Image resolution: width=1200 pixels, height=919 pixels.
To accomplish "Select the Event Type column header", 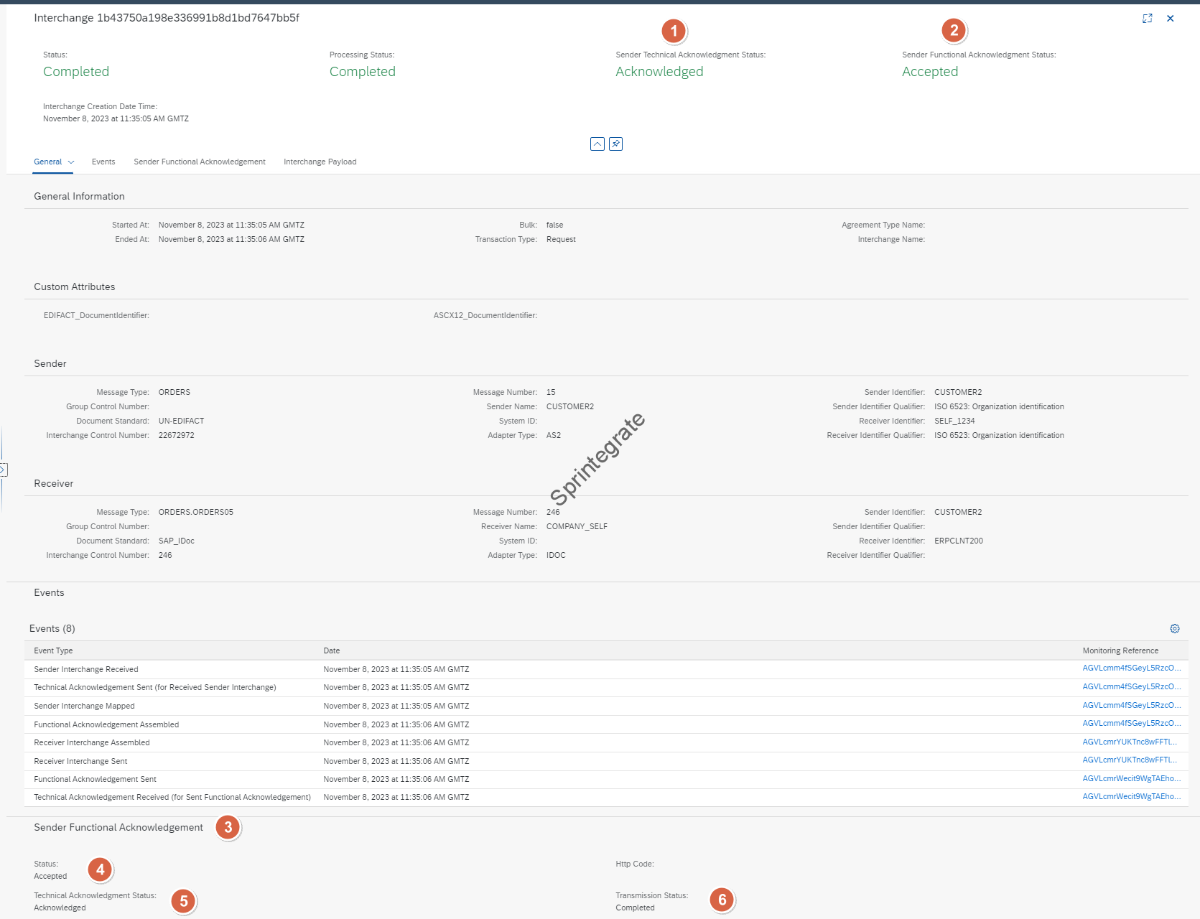I will pyautogui.click(x=53, y=651).
